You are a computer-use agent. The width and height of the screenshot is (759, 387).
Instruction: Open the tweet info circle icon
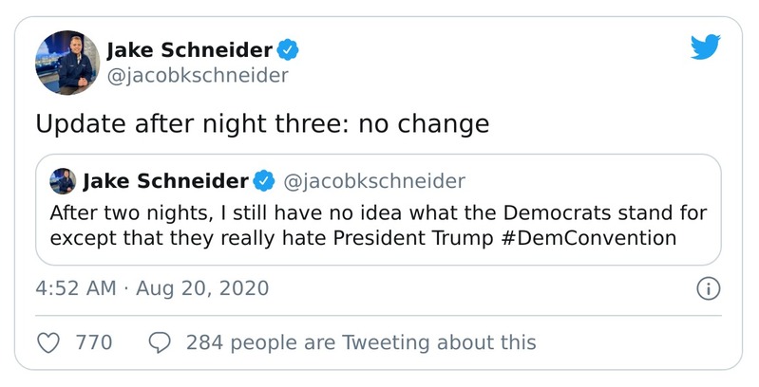708,288
